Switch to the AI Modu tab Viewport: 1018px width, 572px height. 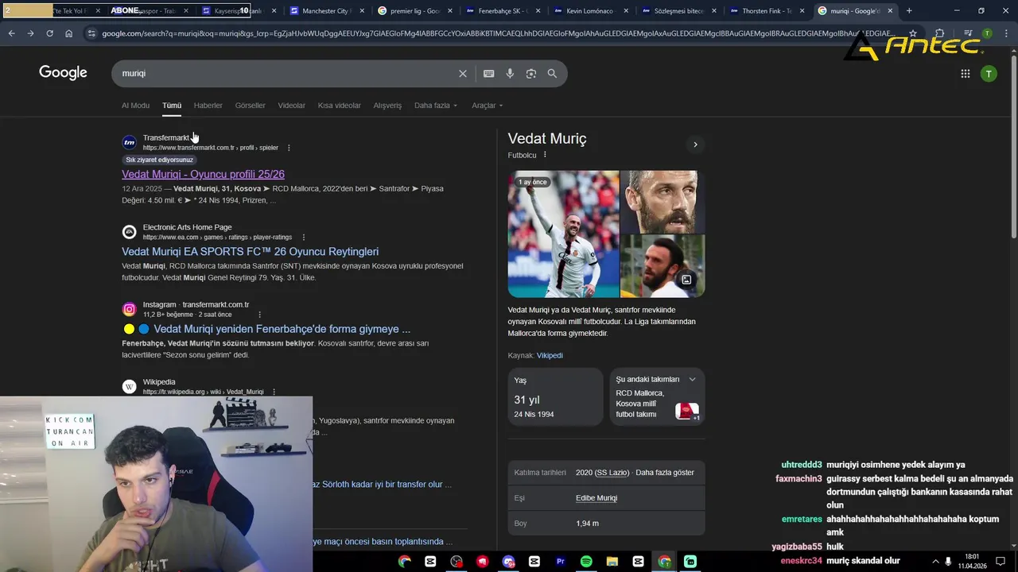(135, 106)
